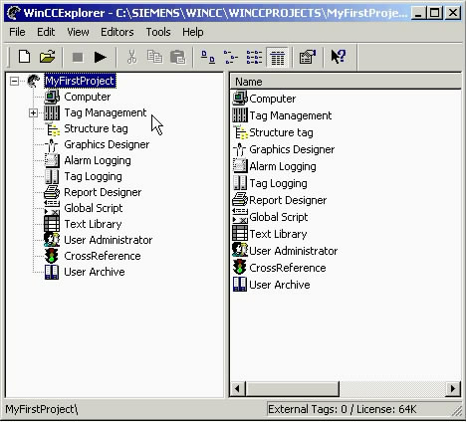Screen dimensions: 466x422
Task: Click the Paste clipboard icon
Action: coord(178,57)
